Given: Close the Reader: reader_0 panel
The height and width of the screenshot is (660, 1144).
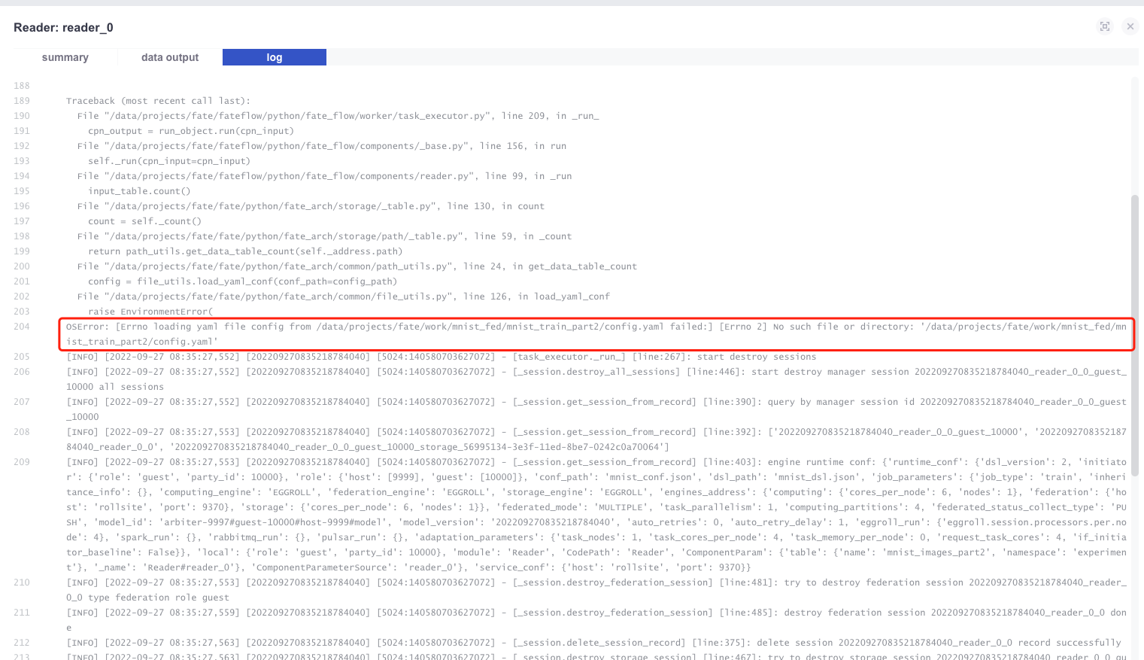Looking at the screenshot, I should pos(1130,26).
